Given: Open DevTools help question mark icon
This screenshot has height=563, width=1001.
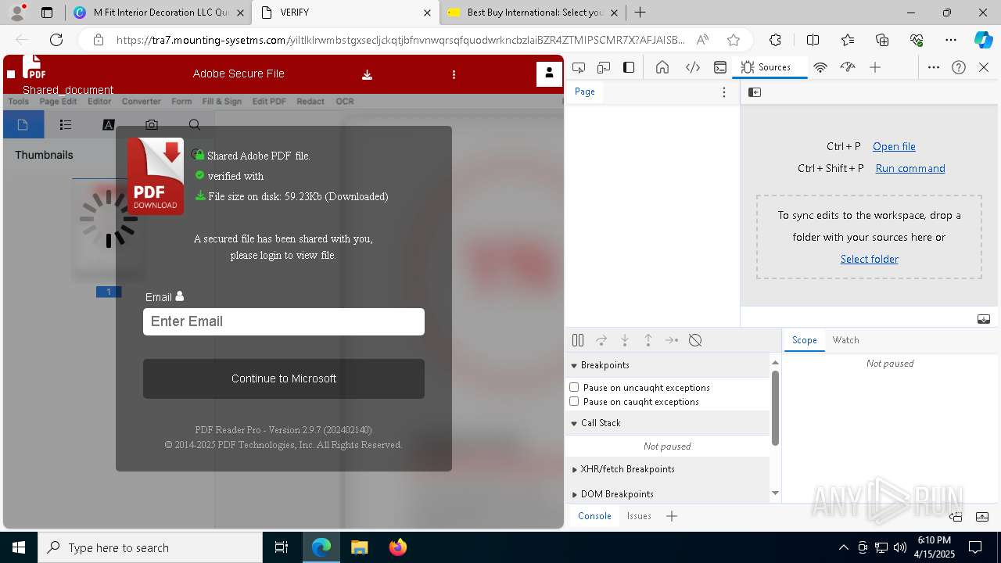Looking at the screenshot, I should 959,67.
